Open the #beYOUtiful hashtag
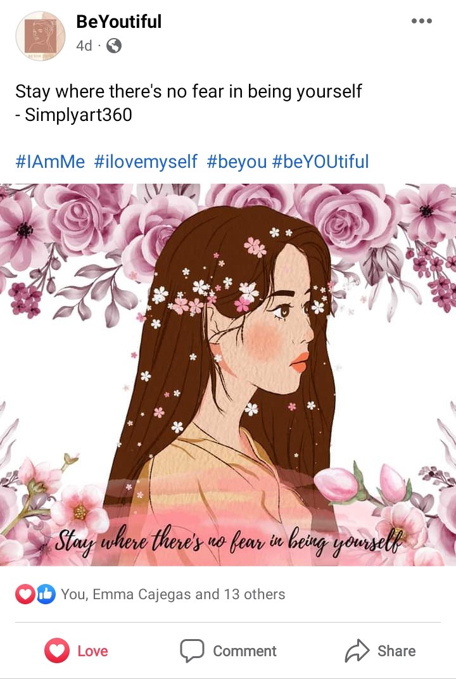The height and width of the screenshot is (679, 456). pyautogui.click(x=320, y=162)
